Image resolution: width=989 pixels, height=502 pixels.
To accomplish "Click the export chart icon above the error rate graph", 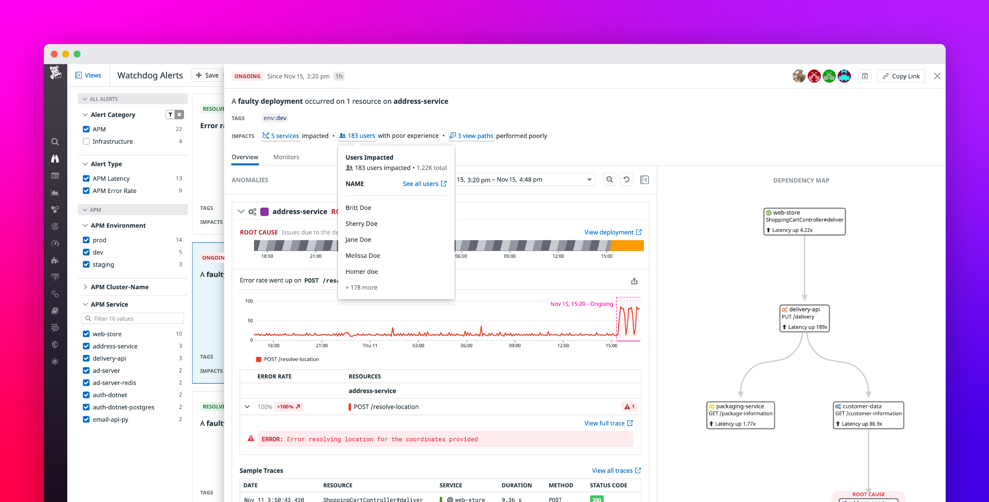I will [x=634, y=281].
